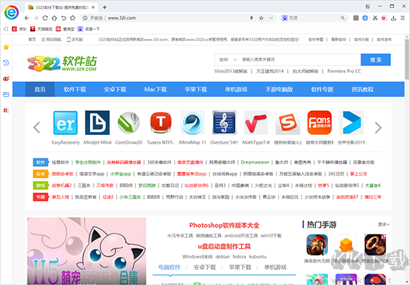
Task: Open the browser home page icon
Action: pyautogui.click(x=54, y=18)
